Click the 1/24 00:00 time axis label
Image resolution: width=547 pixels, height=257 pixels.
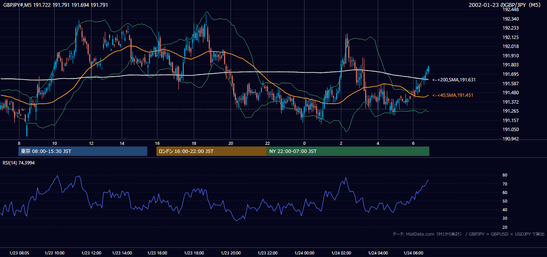[x=304, y=253]
